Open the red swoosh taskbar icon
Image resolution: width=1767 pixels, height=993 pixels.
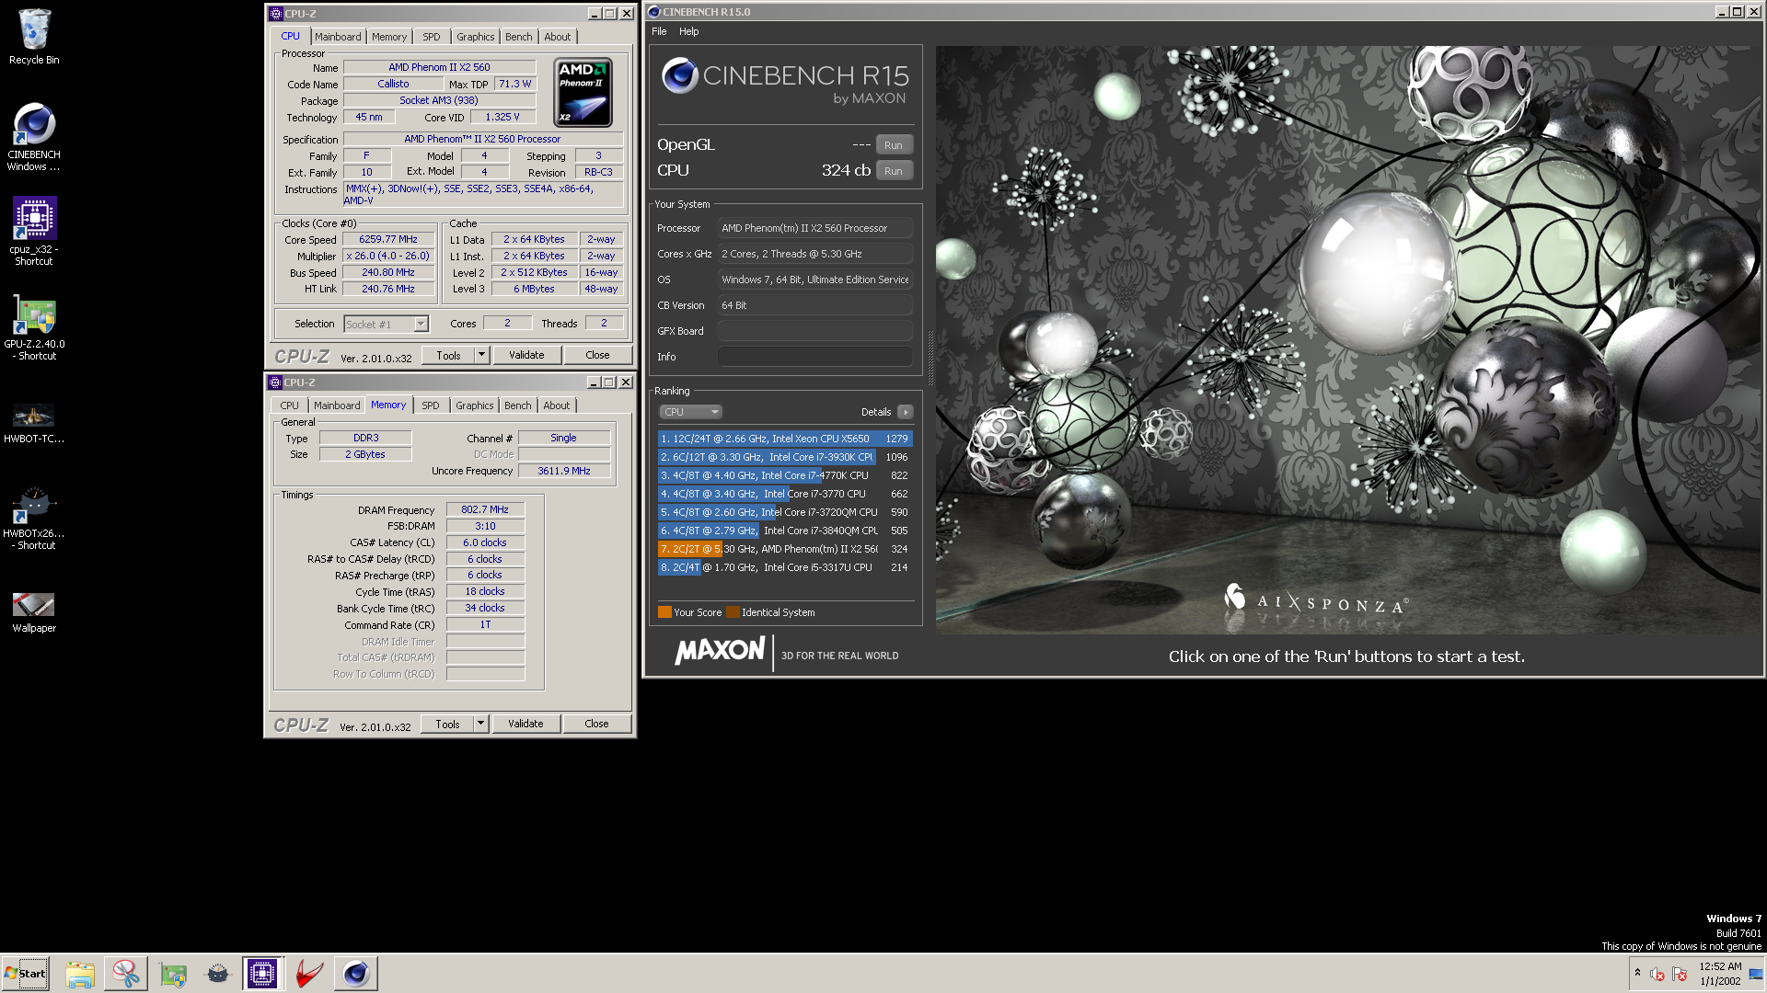(309, 974)
